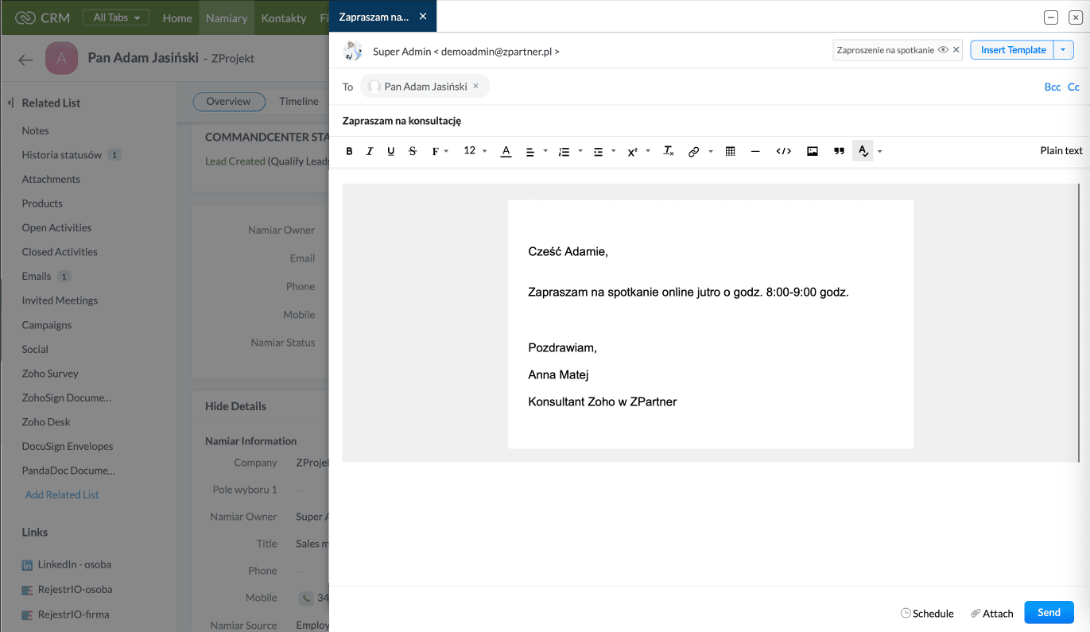
Task: Insert a blockquote in the message
Action: coord(839,151)
